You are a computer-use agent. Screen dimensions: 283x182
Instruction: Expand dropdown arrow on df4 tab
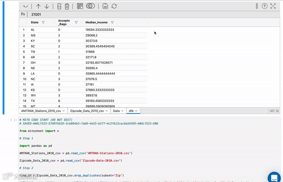[x=136, y=111]
